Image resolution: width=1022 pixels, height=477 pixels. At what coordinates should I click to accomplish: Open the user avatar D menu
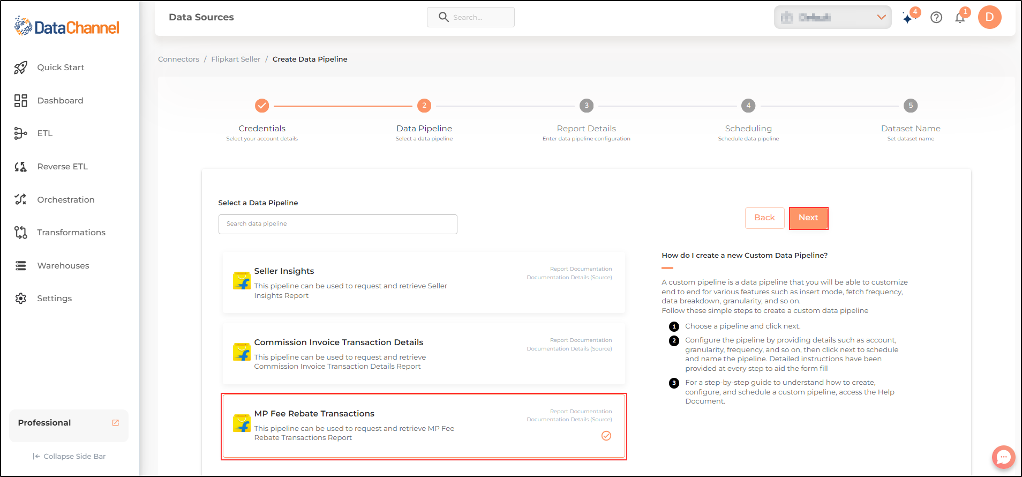coord(989,17)
